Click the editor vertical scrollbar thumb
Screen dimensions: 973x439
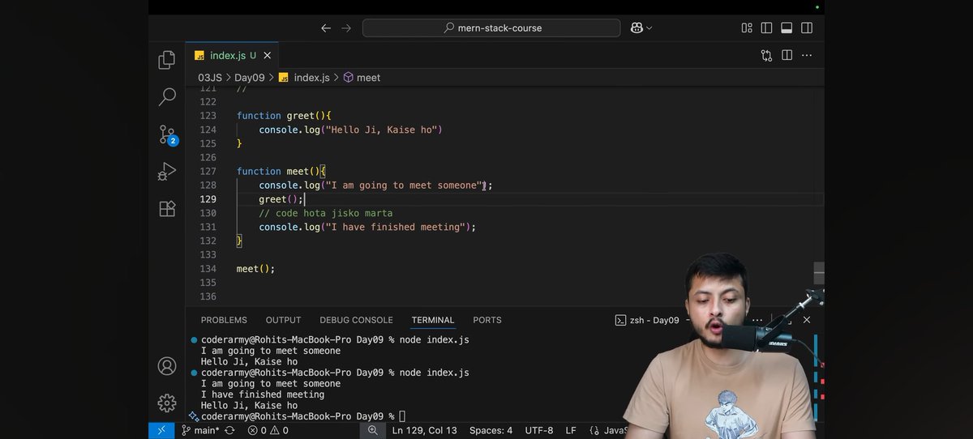click(x=819, y=272)
